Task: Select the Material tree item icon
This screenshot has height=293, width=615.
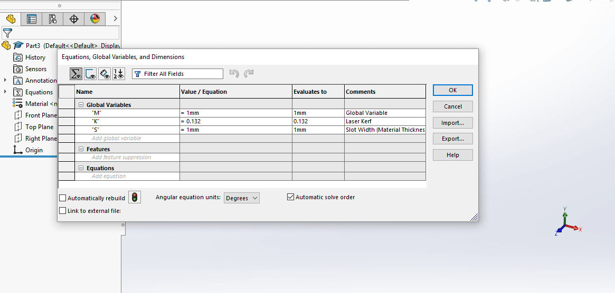Action: pos(17,103)
